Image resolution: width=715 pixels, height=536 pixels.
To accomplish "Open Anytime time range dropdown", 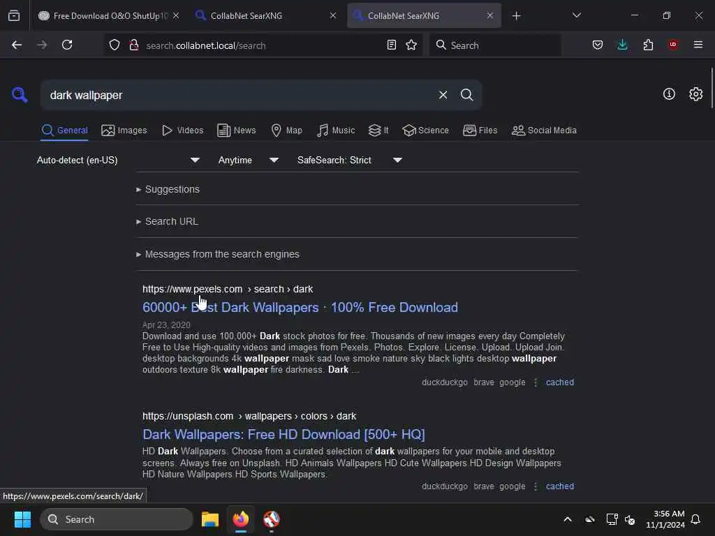I will [x=248, y=160].
